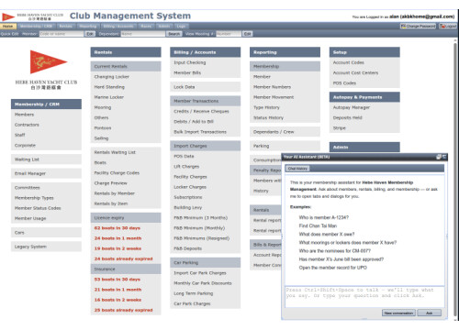Open Changing Locker rentals

[111, 77]
